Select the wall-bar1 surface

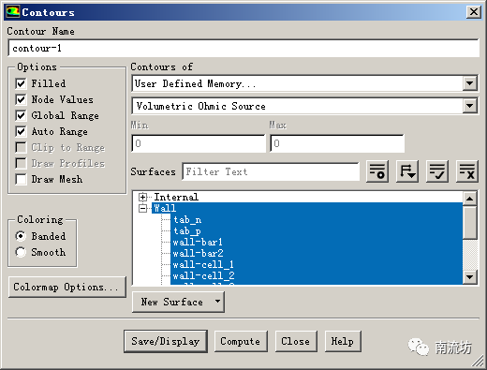pyautogui.click(x=198, y=243)
